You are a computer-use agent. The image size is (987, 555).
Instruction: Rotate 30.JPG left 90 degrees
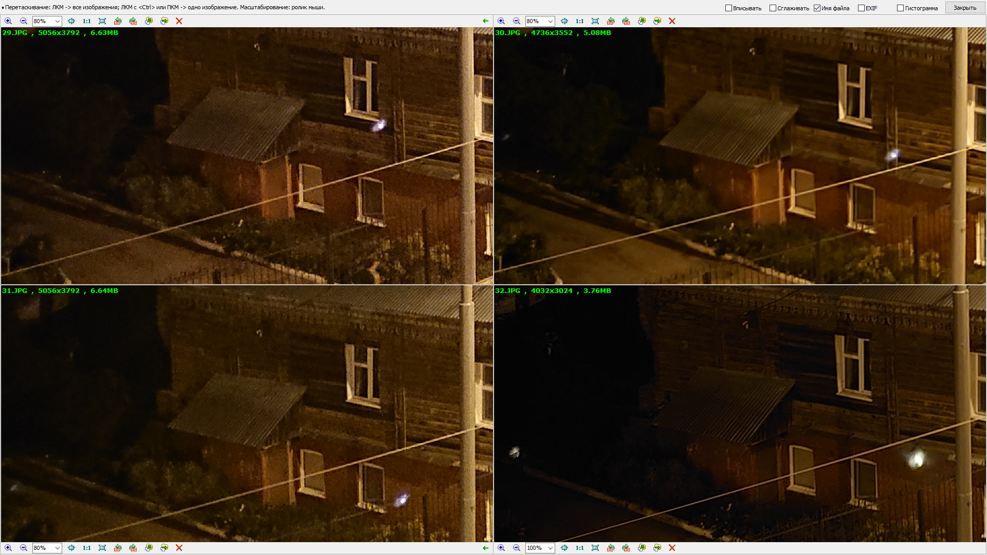point(611,21)
